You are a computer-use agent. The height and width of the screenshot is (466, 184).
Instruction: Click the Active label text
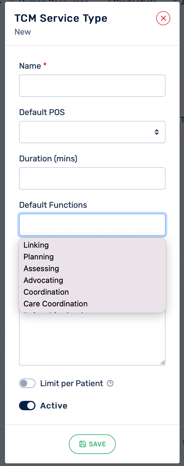point(54,406)
